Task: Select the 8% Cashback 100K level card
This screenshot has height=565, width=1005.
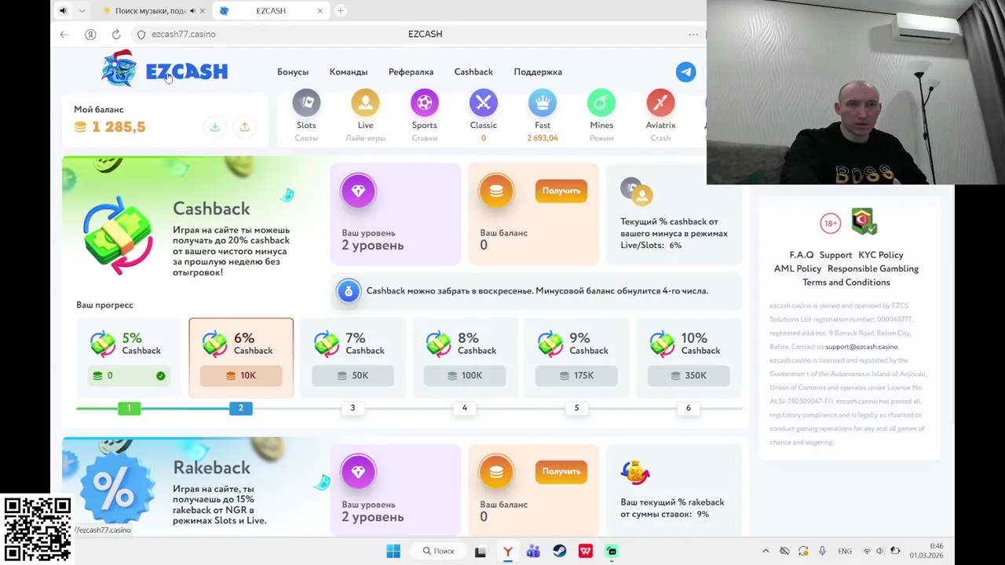Action: point(465,358)
